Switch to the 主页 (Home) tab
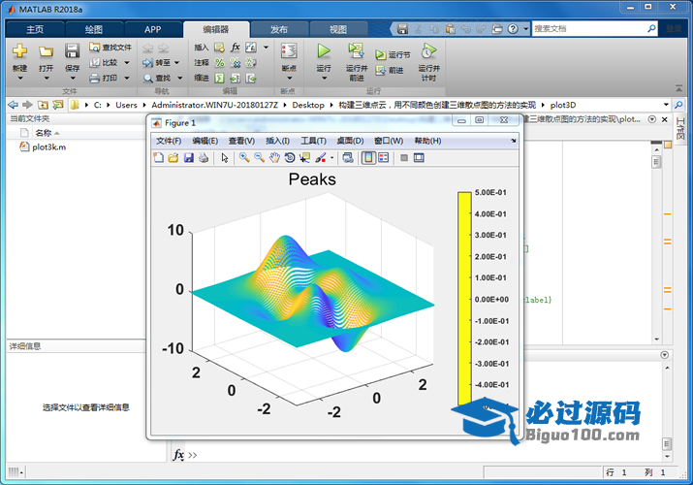Viewport: 693px width, 485px height. click(x=35, y=30)
